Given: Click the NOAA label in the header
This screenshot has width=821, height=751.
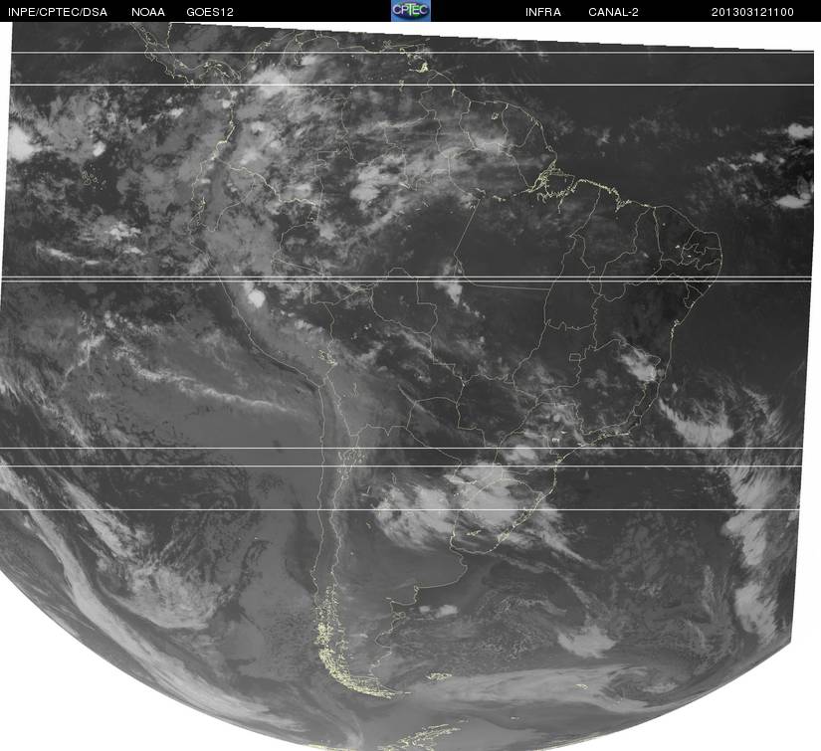Looking at the screenshot, I should 148,12.
